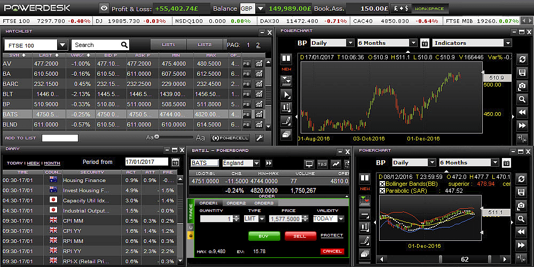Select the ORDER1 tab
This screenshot has height=267, width=534.
(x=208, y=203)
